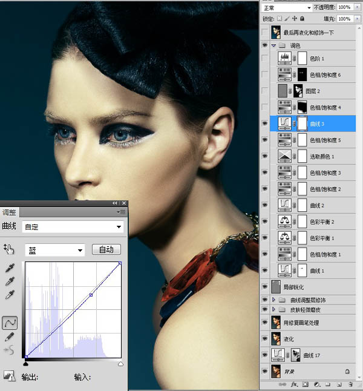Show the hidden 色阶 1 layer
The height and width of the screenshot is (391, 363).
265,58
